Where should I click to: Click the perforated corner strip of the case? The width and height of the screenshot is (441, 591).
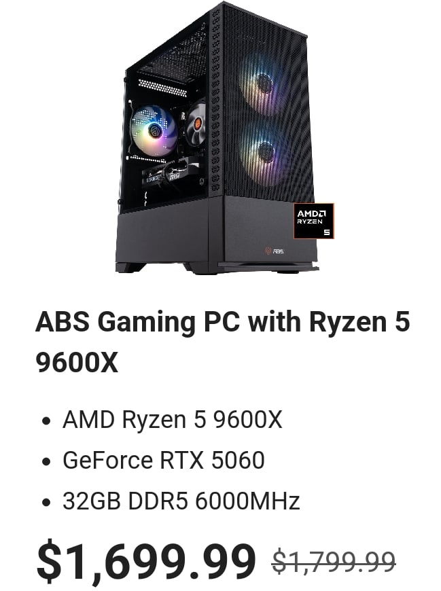[x=215, y=98]
